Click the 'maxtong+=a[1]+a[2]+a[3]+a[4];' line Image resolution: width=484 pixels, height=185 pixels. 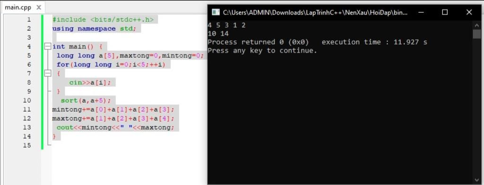click(113, 118)
